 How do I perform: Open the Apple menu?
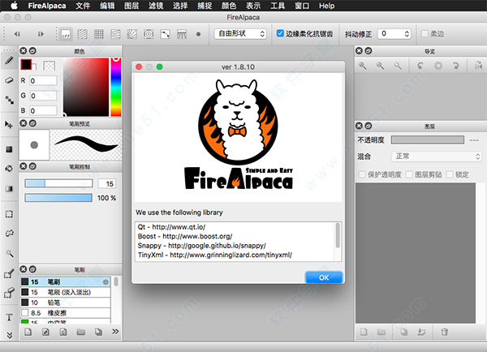[14, 6]
